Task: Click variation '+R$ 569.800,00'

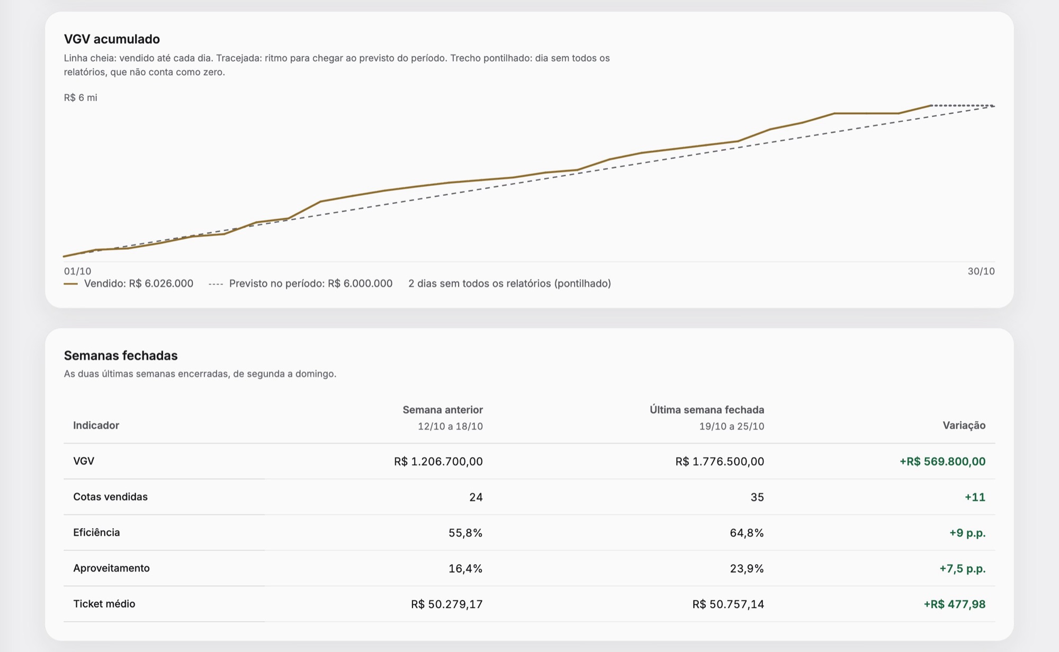Action: click(943, 461)
